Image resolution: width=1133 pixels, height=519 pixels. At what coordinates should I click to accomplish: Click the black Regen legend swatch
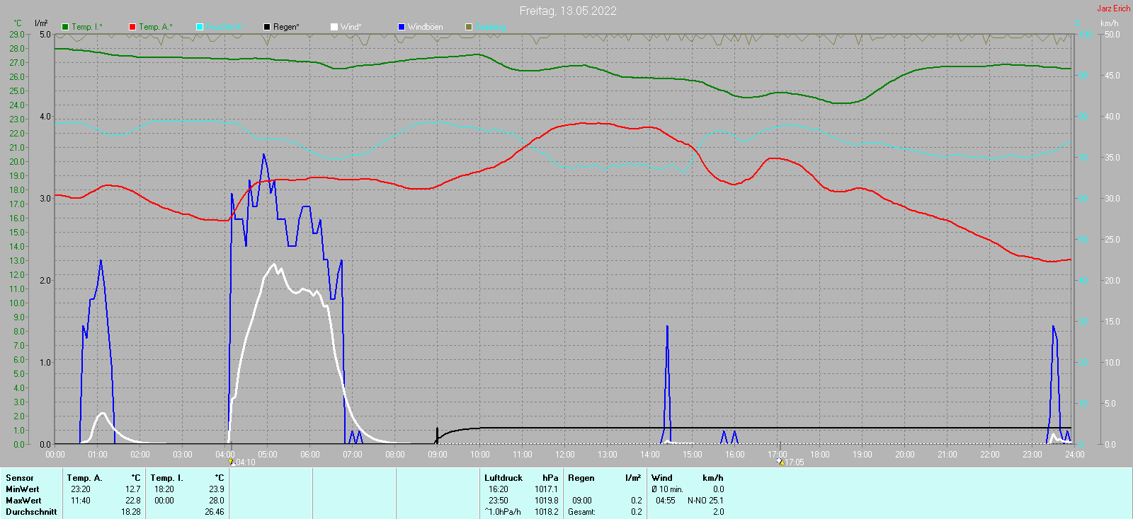click(267, 27)
